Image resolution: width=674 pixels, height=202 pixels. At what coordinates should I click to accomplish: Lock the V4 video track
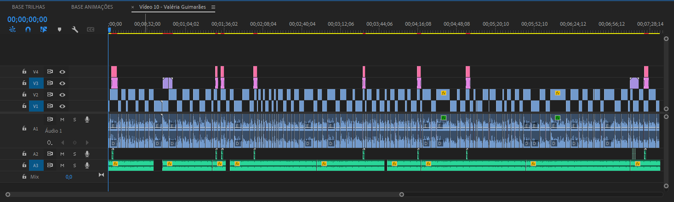24,72
